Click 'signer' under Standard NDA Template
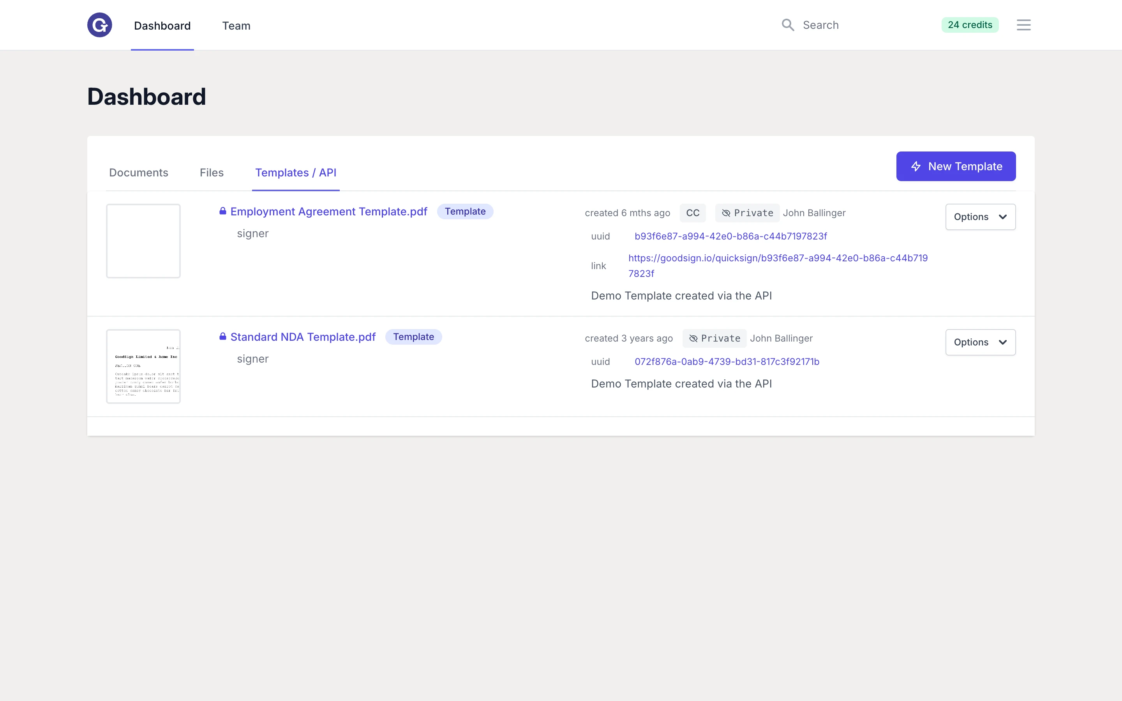The image size is (1122, 701). [x=253, y=359]
